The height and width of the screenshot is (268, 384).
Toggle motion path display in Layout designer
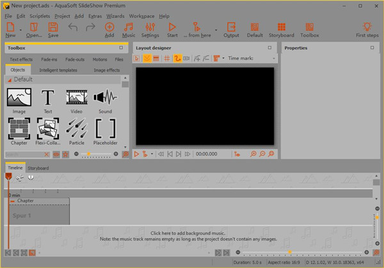pos(177,58)
